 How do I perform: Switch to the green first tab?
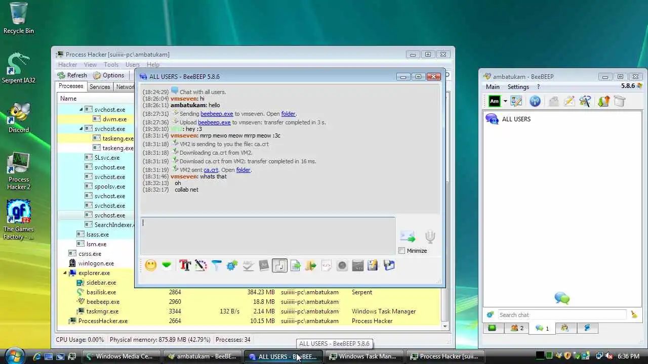[492, 328]
